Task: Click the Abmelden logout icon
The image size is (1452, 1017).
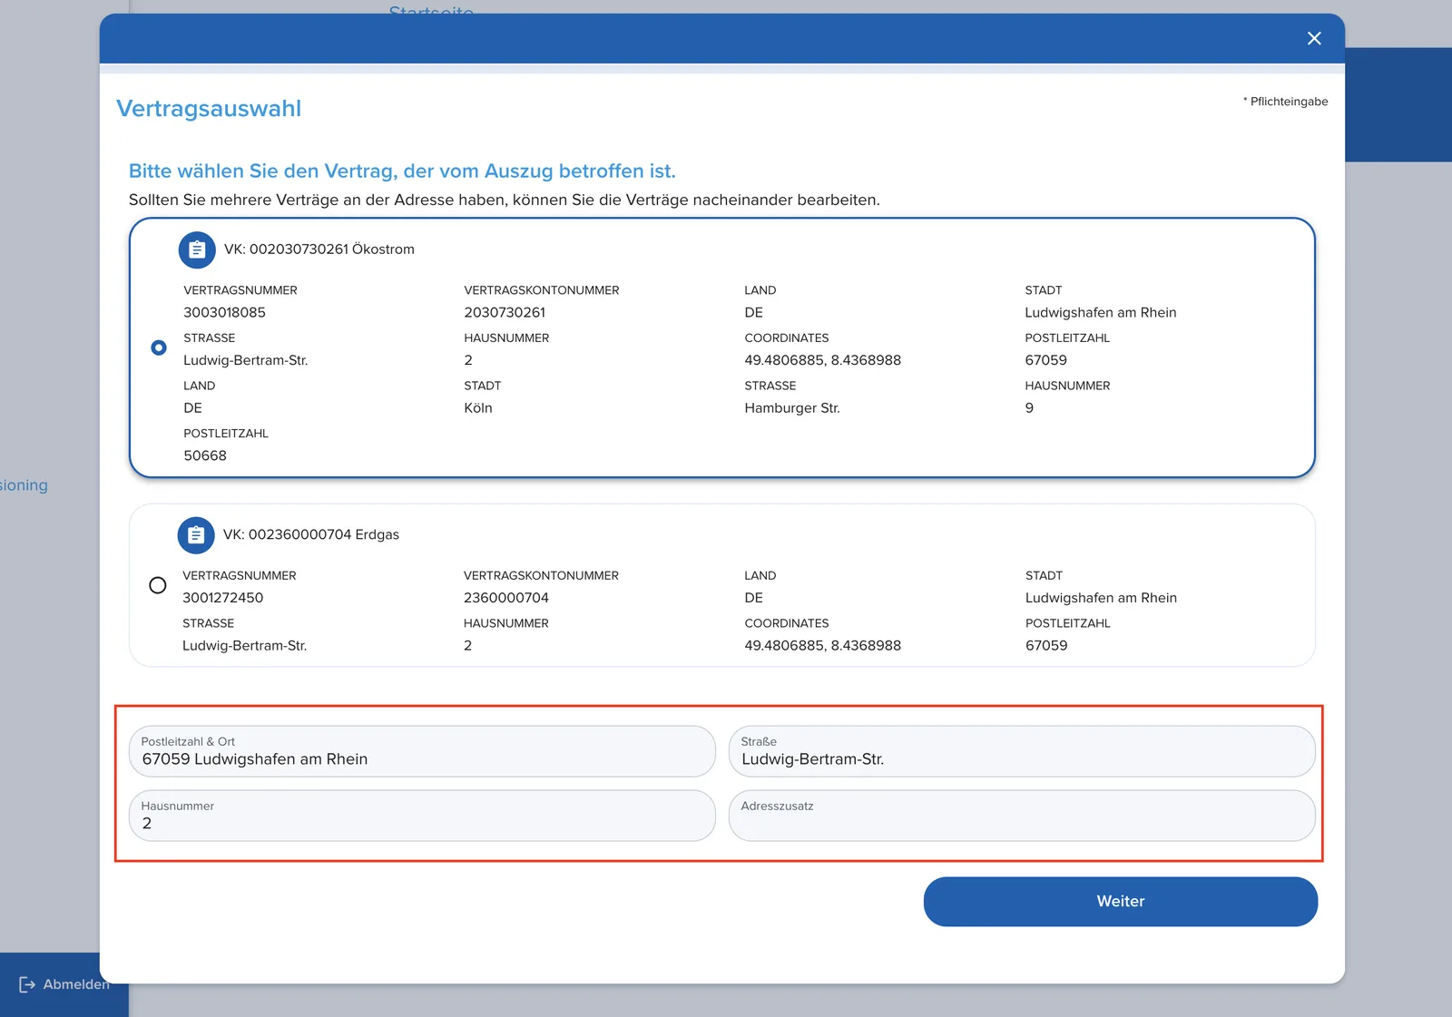Action: 27,984
